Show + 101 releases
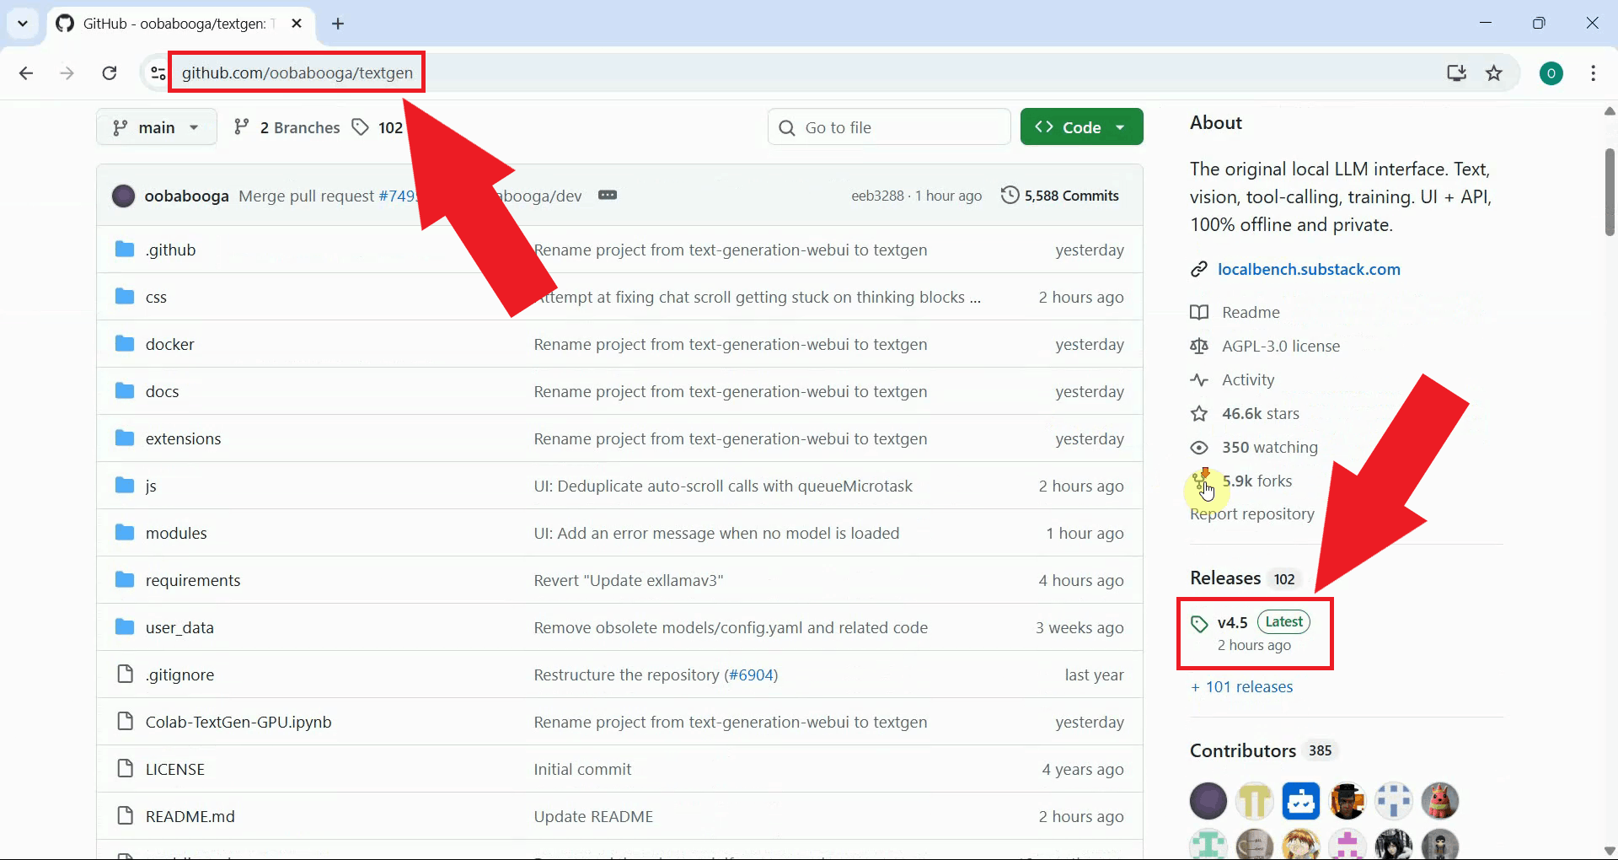 pyautogui.click(x=1241, y=686)
